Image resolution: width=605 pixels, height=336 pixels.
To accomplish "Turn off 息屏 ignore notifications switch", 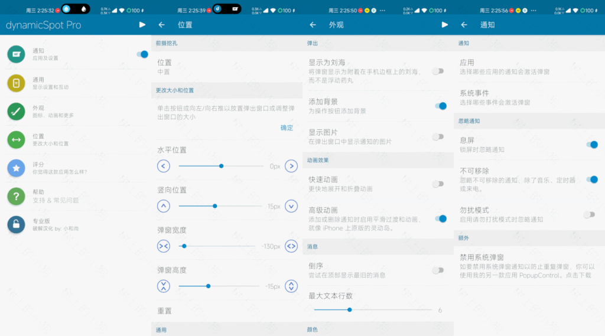I will 591,145.
